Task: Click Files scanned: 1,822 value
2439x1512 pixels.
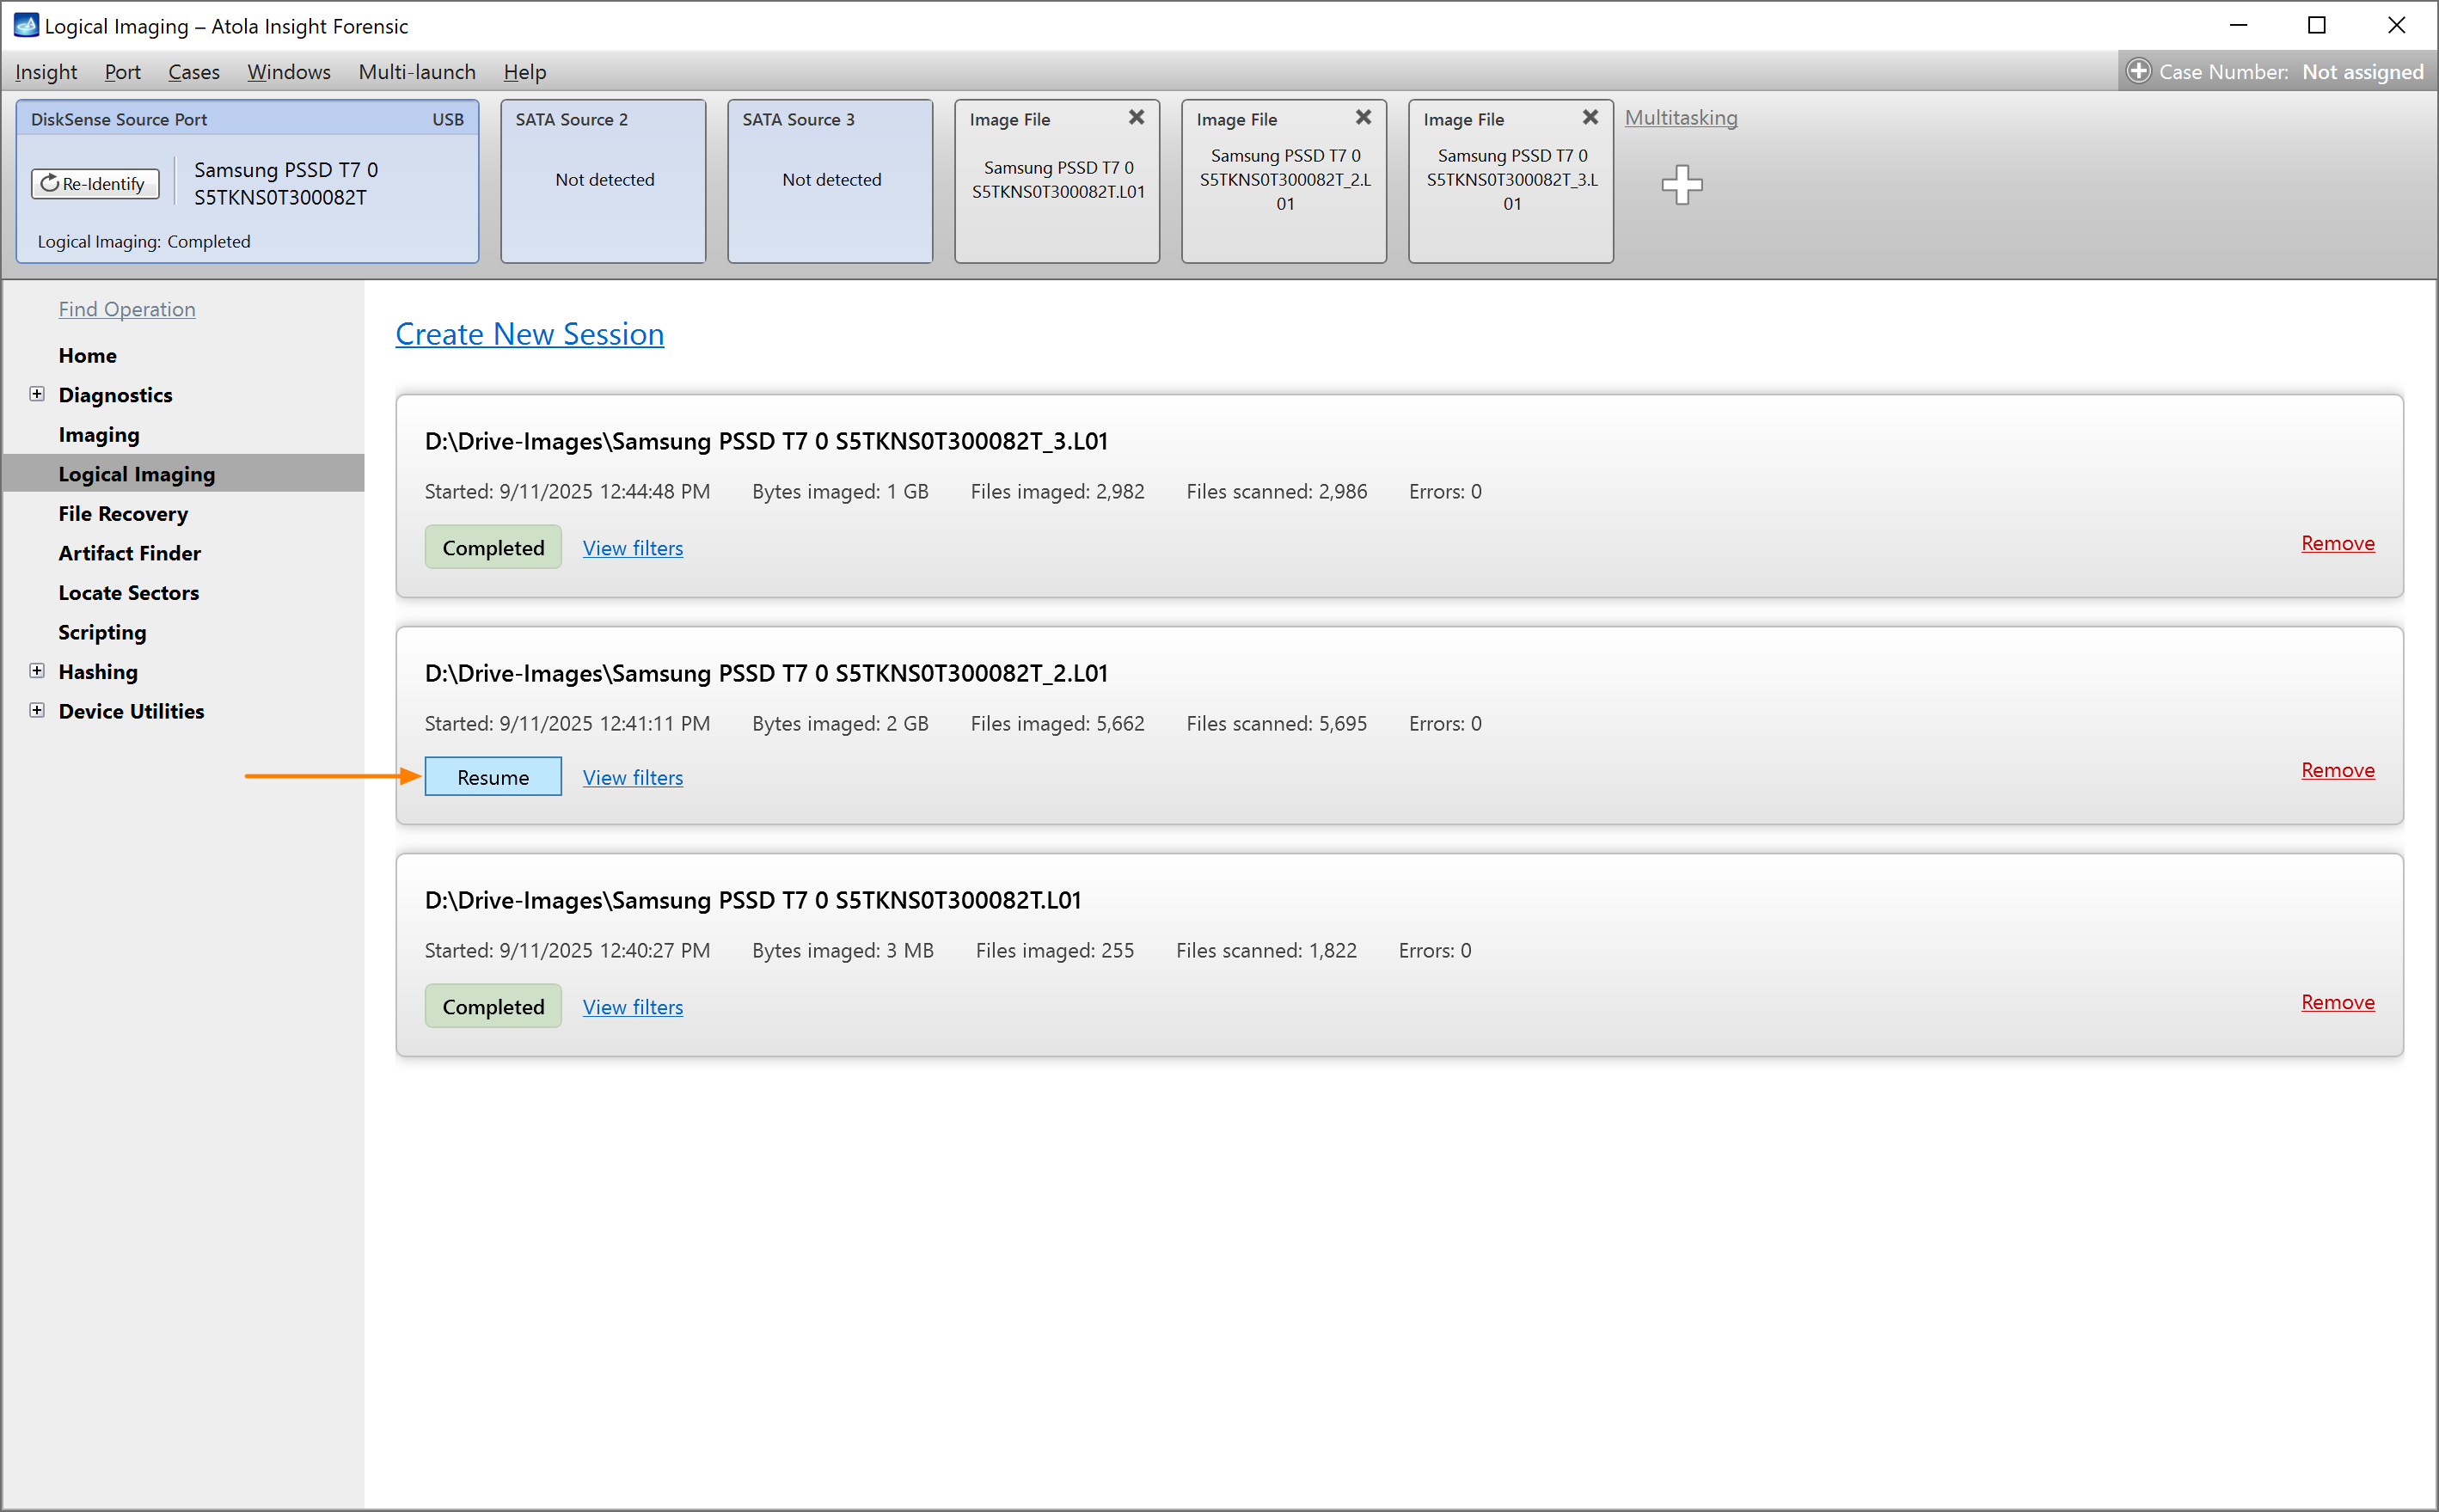Action: (x=1266, y=950)
